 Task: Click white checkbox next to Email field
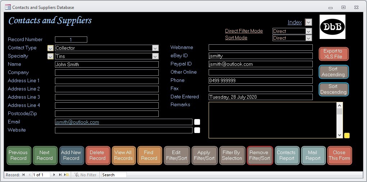click(197, 122)
